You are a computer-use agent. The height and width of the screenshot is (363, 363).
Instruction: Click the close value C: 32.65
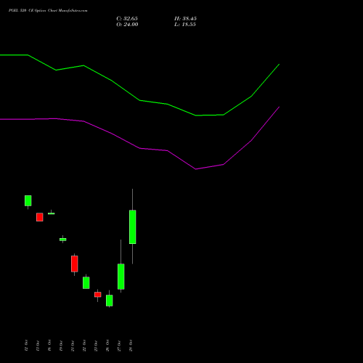[x=127, y=19]
